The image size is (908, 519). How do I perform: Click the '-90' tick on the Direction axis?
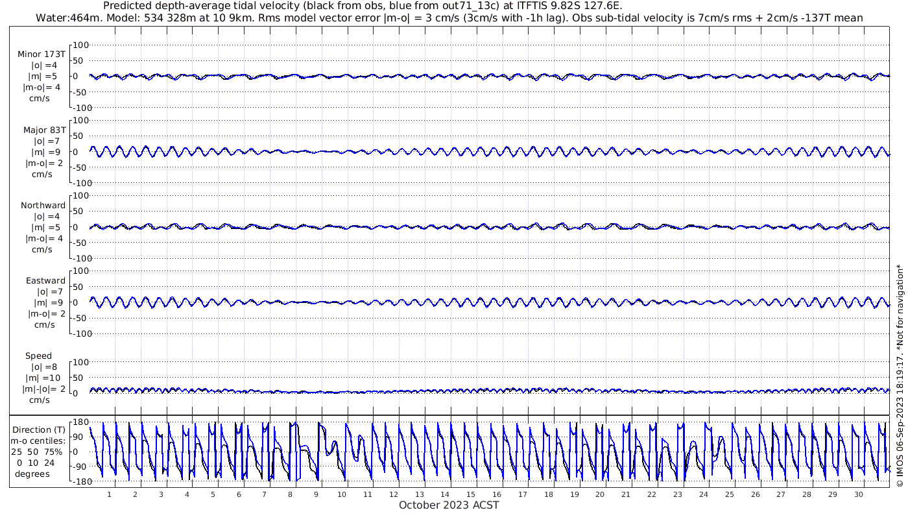tap(80, 466)
